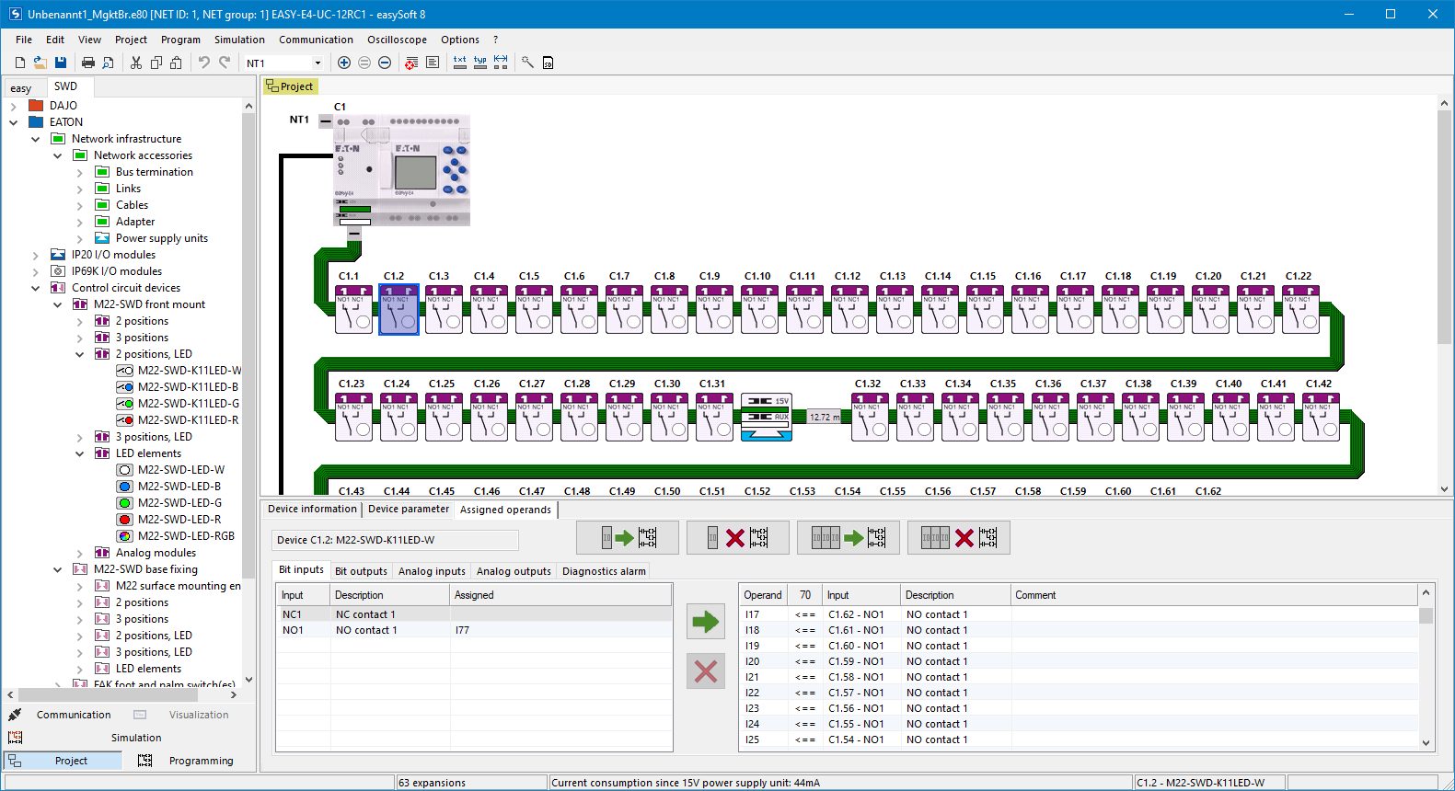Screen dimensions: 1455x791
Task: Remove single device operand assignment
Action: [738, 538]
